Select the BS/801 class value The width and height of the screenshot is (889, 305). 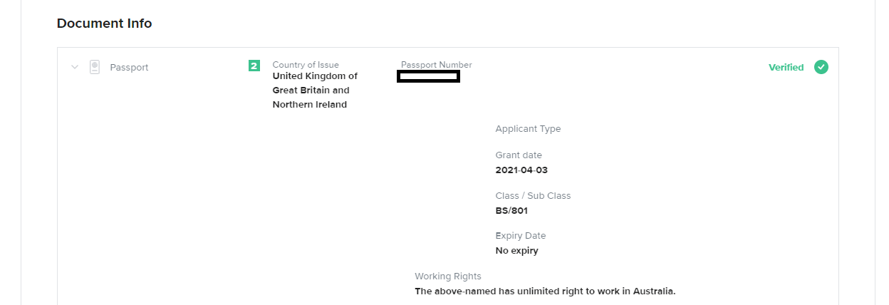click(511, 211)
